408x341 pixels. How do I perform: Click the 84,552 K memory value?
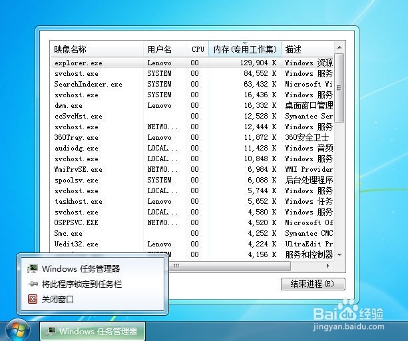tap(260, 73)
